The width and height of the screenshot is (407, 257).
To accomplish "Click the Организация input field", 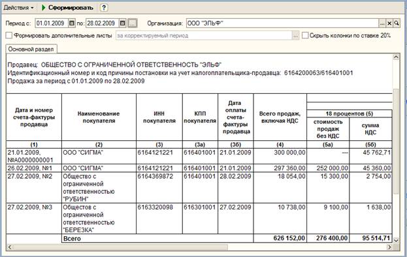I will pos(282,23).
